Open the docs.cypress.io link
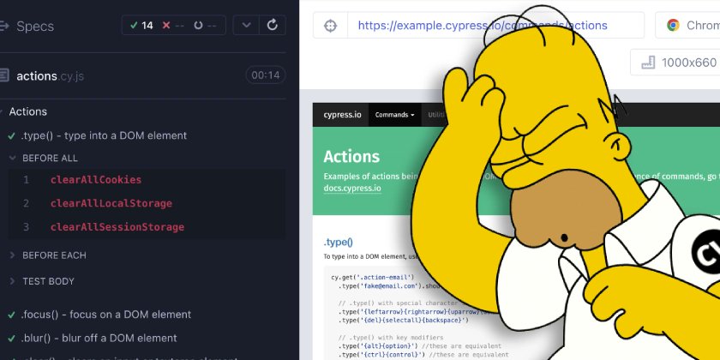720x360 pixels. 352,189
